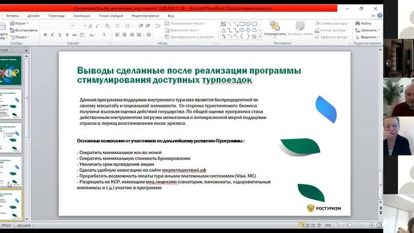Fit slide to current window
414x233 pixels.
click(x=379, y=225)
